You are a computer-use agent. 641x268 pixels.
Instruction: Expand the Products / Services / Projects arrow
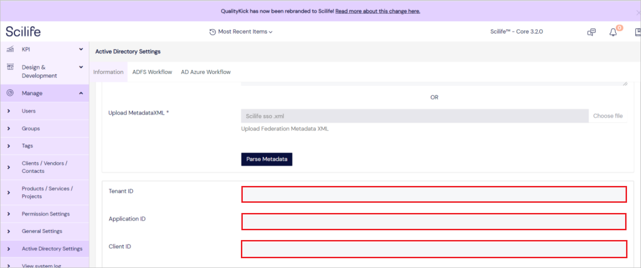(x=9, y=192)
